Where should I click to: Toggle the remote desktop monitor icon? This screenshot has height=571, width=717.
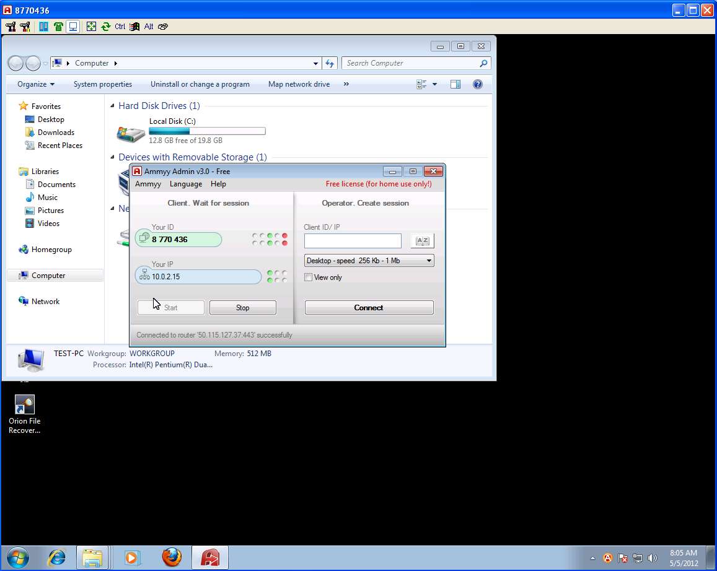[x=73, y=27]
